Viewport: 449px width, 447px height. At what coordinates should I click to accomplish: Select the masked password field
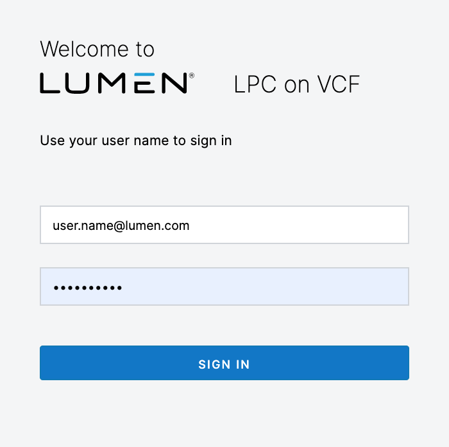[x=224, y=286]
